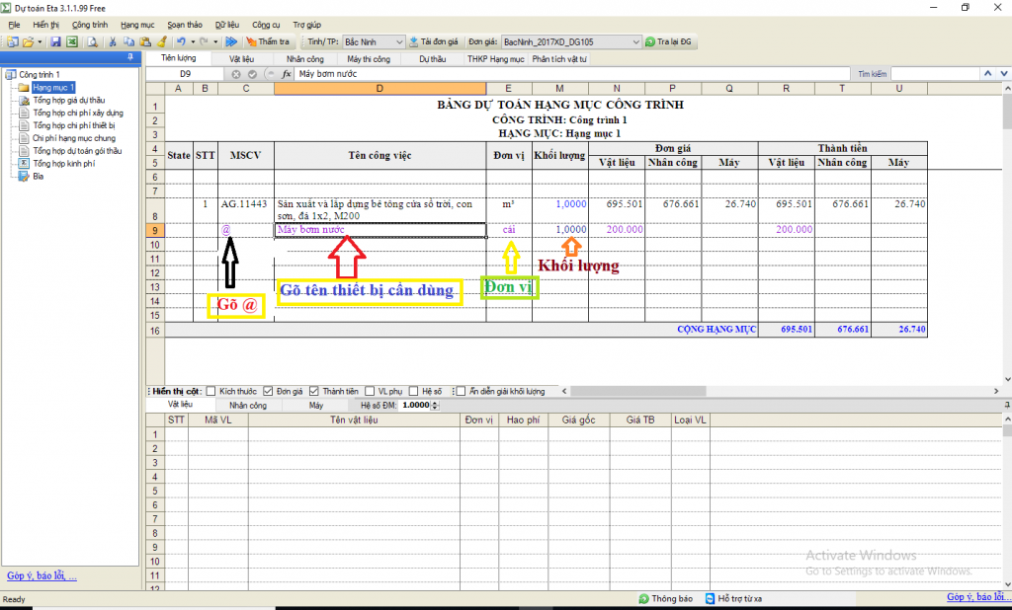Enable the Kích thước column checkbox

(211, 391)
